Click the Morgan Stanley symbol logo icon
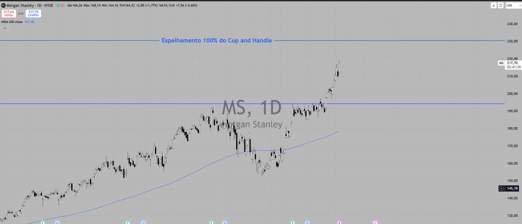 (3, 5)
